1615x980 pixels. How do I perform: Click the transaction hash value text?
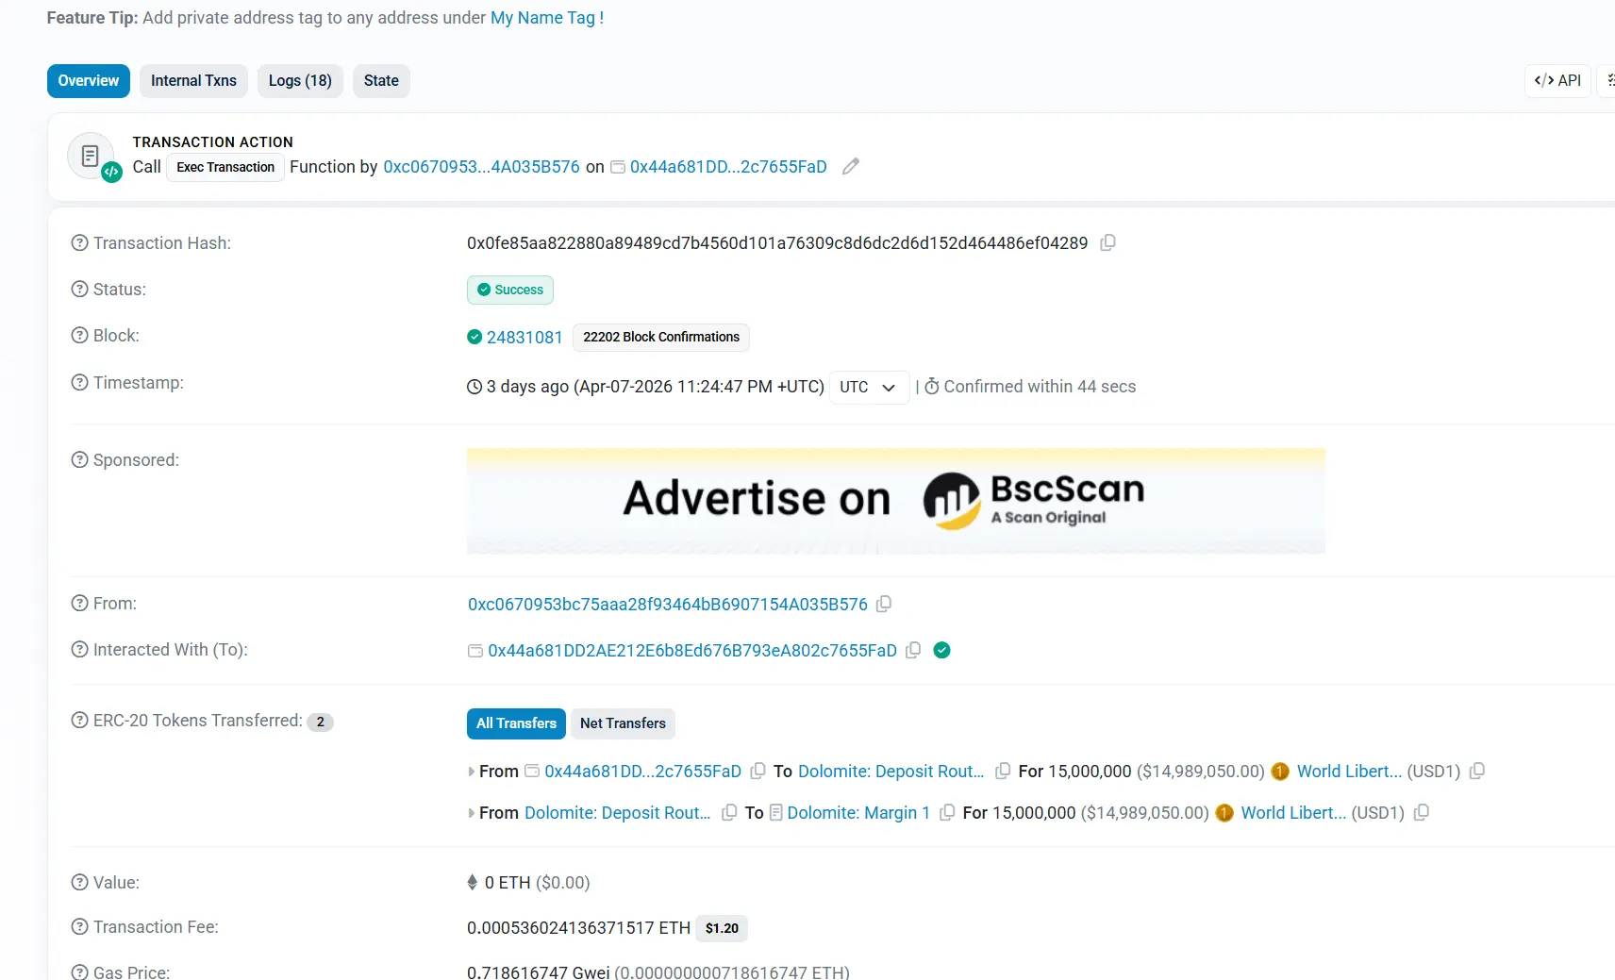pyautogui.click(x=777, y=243)
